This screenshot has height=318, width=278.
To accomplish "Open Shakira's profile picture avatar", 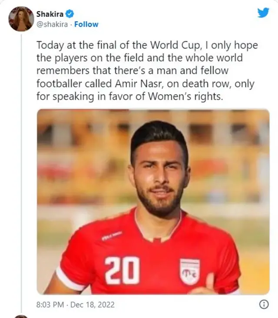I will (21, 19).
